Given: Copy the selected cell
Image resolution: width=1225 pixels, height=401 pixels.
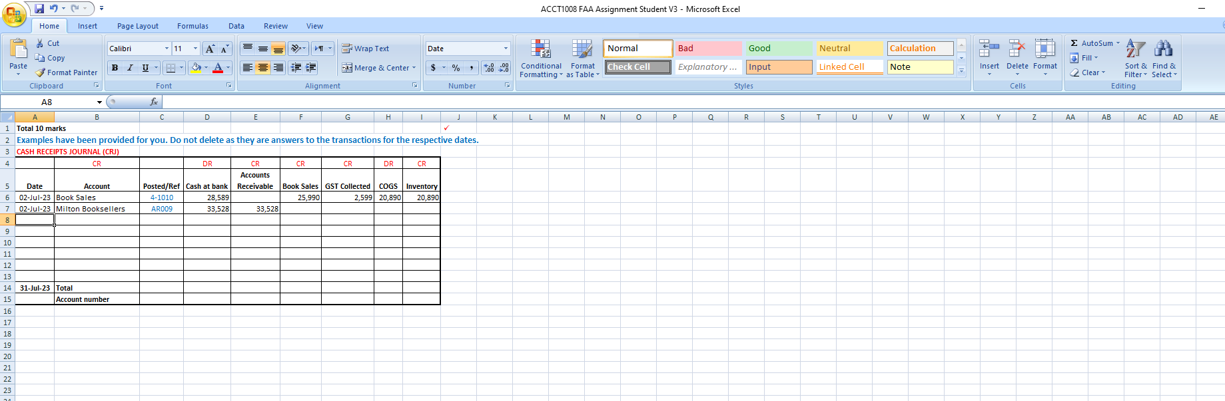Looking at the screenshot, I should [x=50, y=58].
